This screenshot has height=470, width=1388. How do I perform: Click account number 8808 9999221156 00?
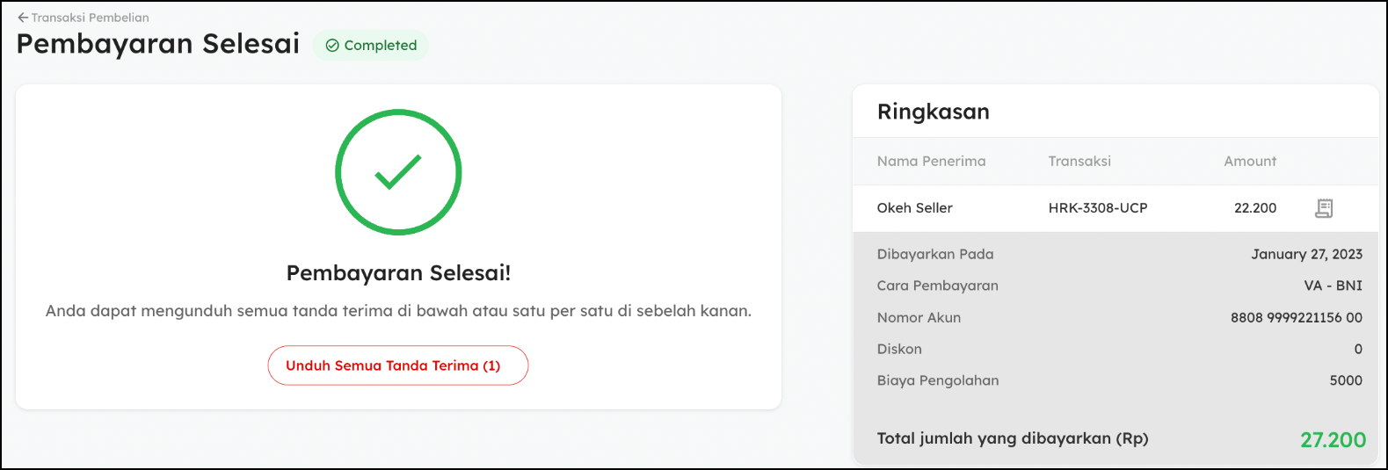tap(1296, 317)
